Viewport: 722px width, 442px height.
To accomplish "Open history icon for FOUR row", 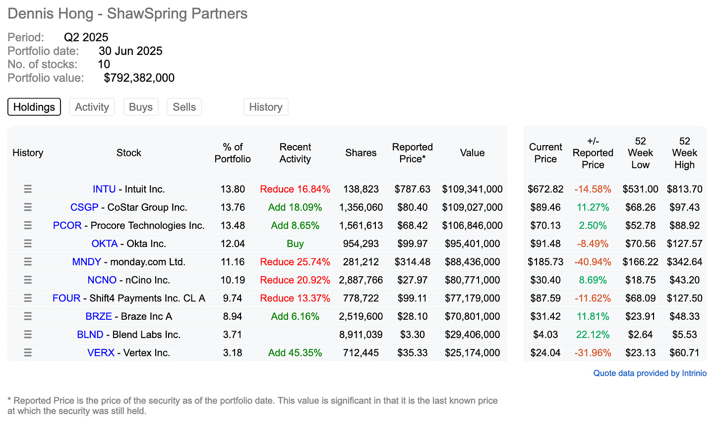I will [28, 298].
